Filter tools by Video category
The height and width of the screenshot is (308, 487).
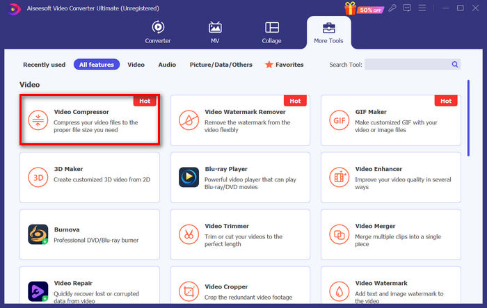136,65
